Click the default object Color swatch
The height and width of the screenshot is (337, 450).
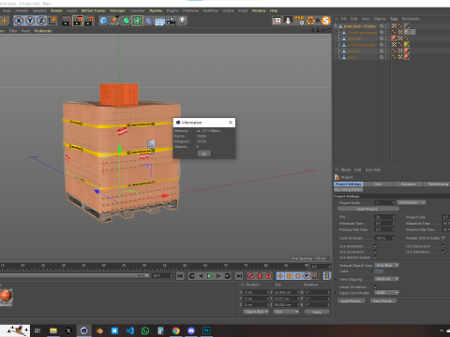pos(379,271)
